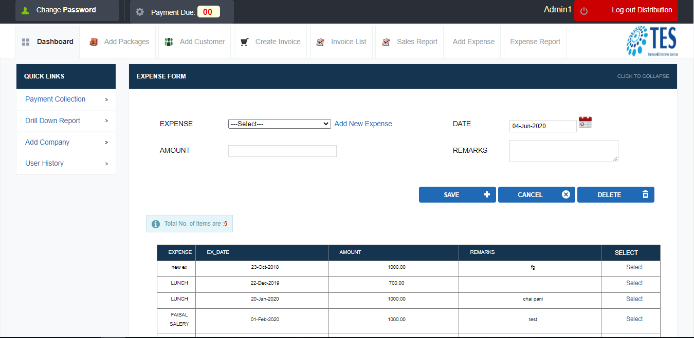The height and width of the screenshot is (338, 694).
Task: Click the Date input field
Action: [x=543, y=126]
